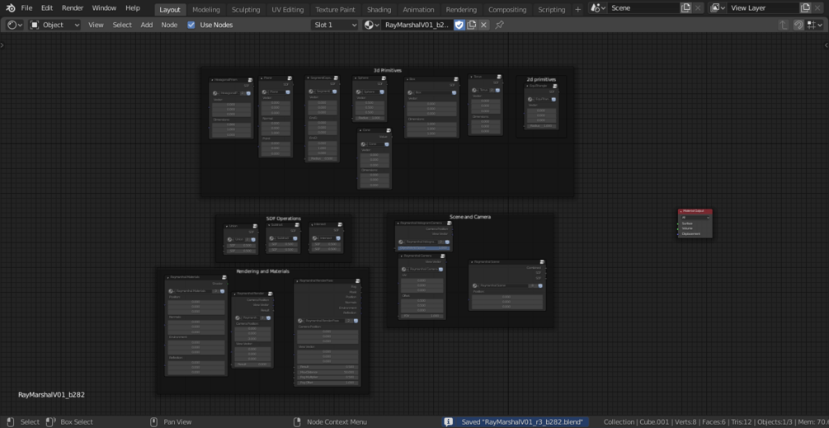The width and height of the screenshot is (829, 428).
Task: Collapse the Plane node header triangle
Action: (x=261, y=78)
